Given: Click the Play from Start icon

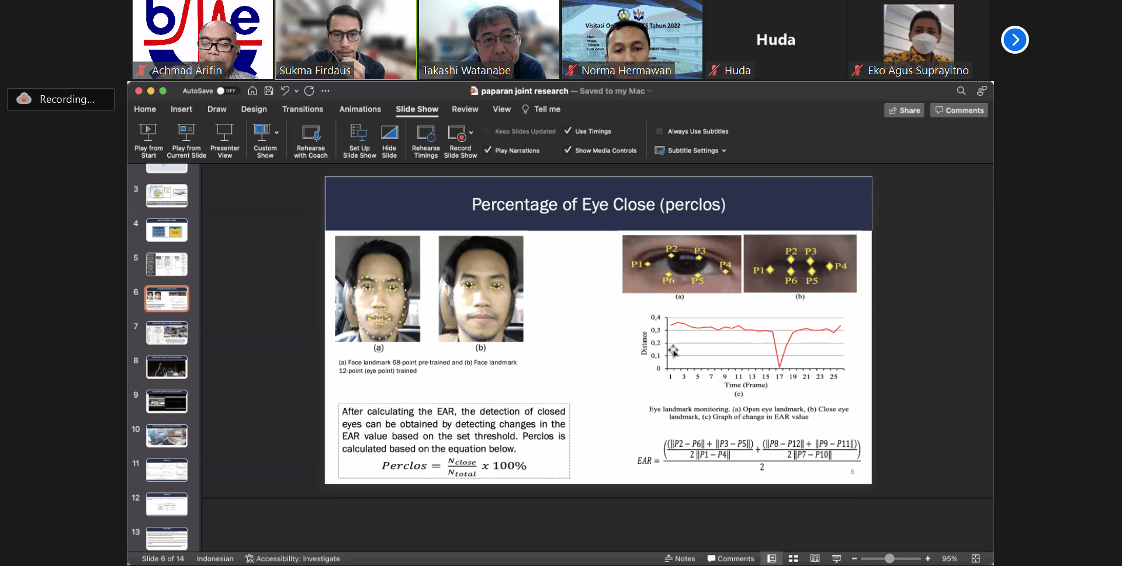Looking at the screenshot, I should click(x=148, y=133).
